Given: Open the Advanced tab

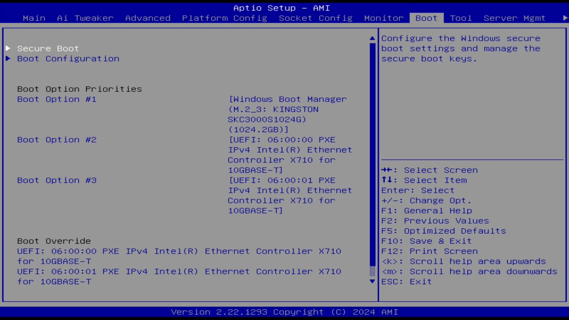Looking at the screenshot, I should 148,18.
